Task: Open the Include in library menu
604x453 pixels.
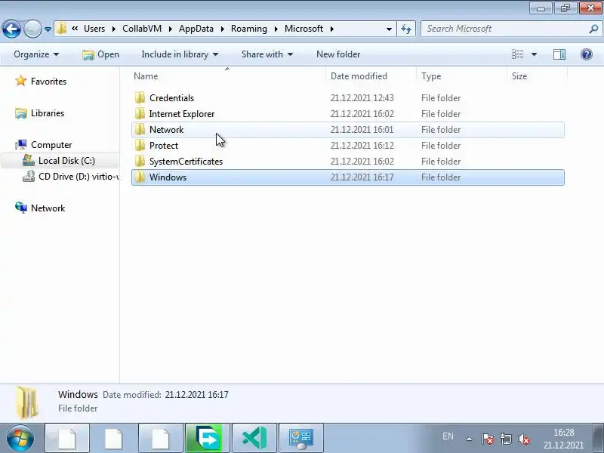Action: (x=180, y=54)
